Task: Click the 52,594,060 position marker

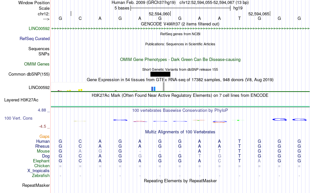Action: pyautogui.click(x=159, y=14)
